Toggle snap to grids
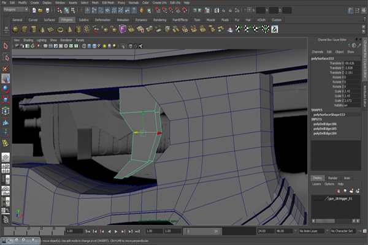The width and height of the screenshot is (368, 245). click(x=158, y=10)
